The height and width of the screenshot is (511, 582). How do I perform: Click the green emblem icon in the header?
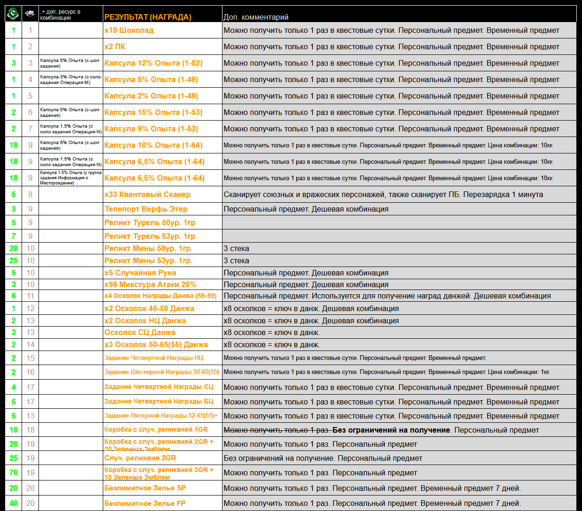[x=13, y=14]
